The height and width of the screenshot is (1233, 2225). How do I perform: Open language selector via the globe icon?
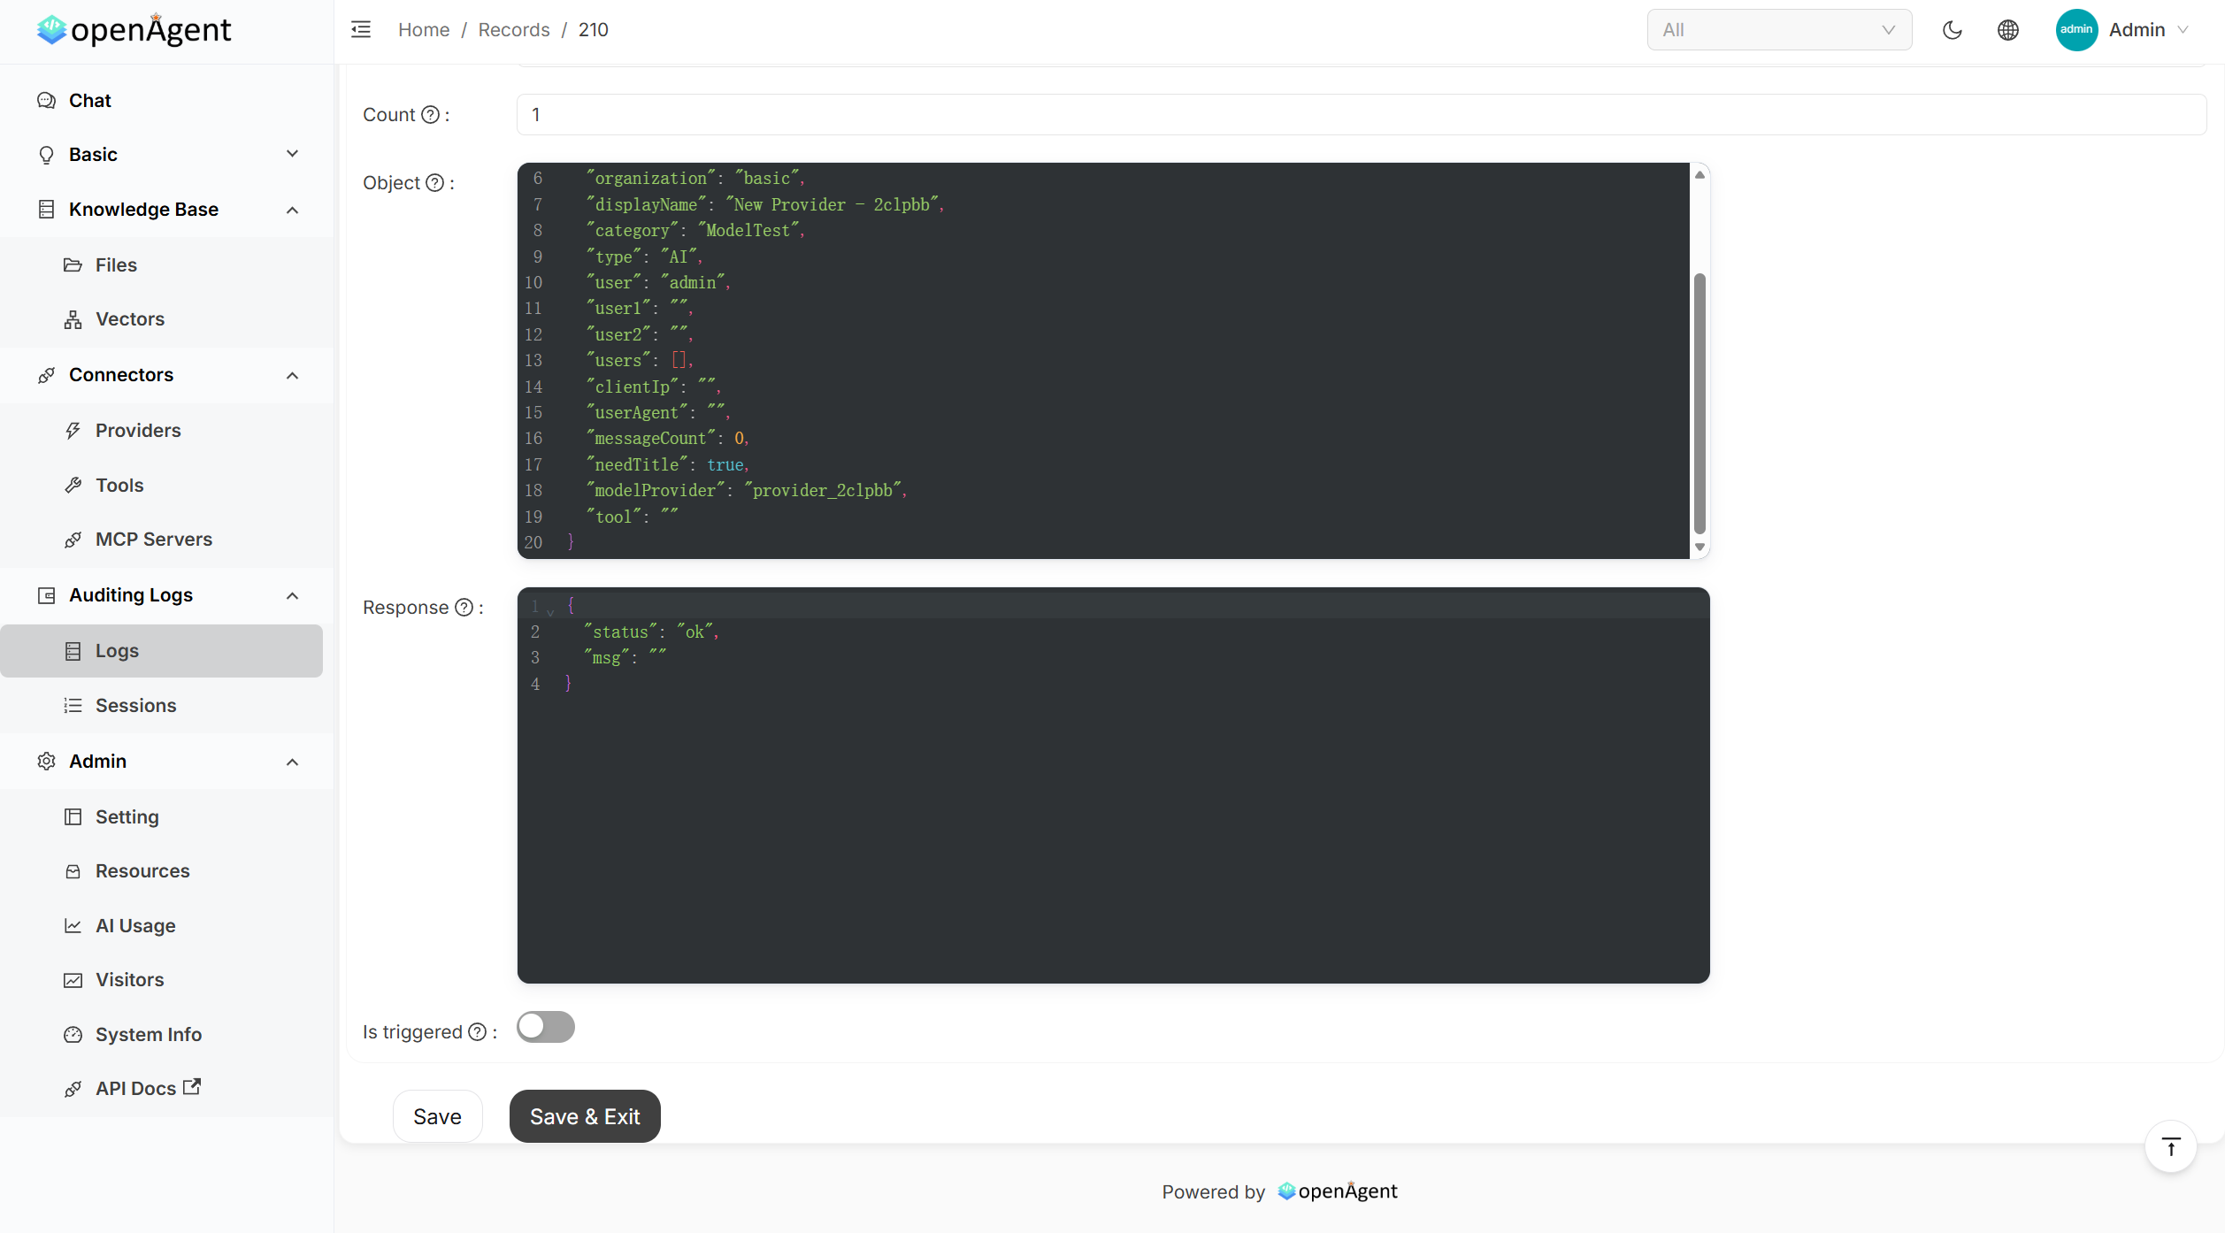(x=2008, y=30)
